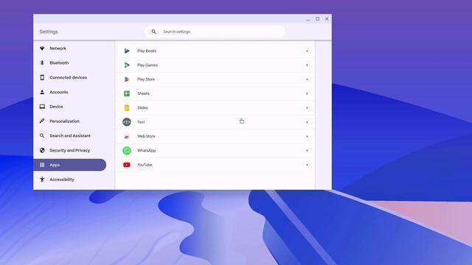Click the WhatsApp app icon
The image size is (472, 265).
pyautogui.click(x=127, y=150)
